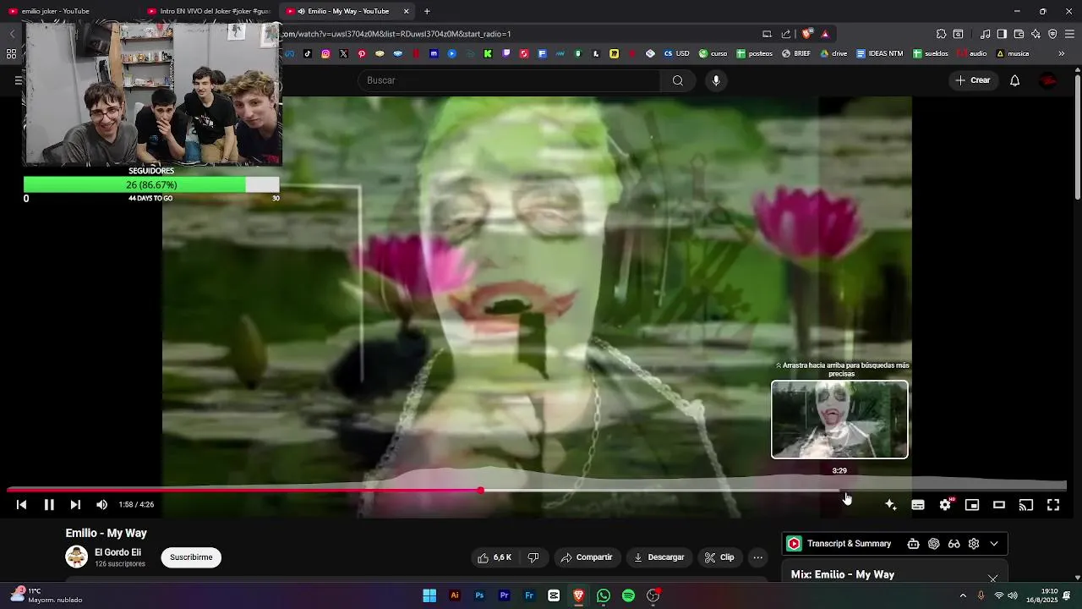Open a new browser tab

427,11
